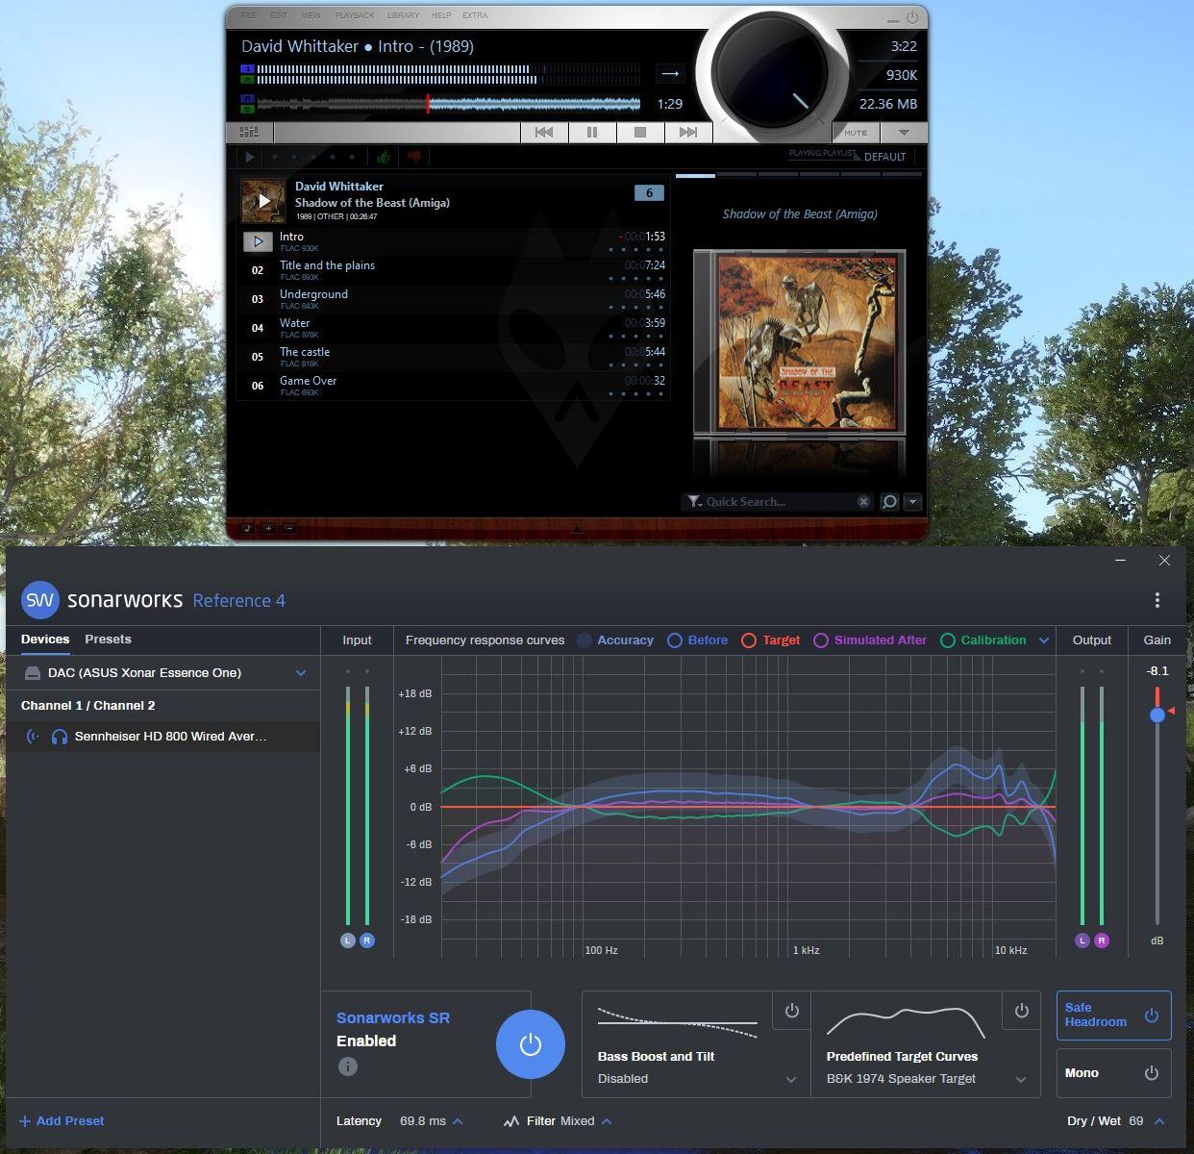
Task: Open the search options dropdown arrow
Action: click(x=912, y=502)
